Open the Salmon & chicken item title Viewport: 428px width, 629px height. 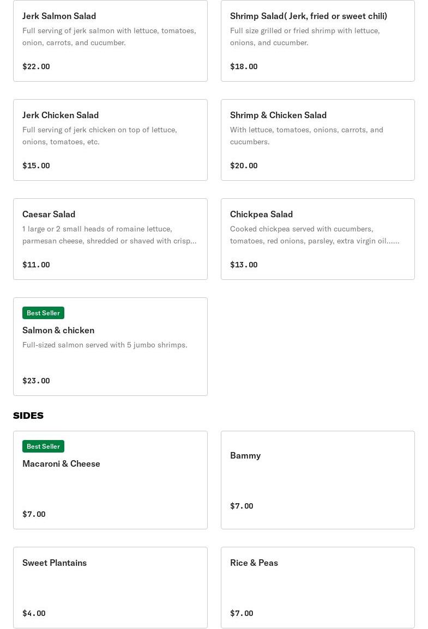pyautogui.click(x=58, y=330)
